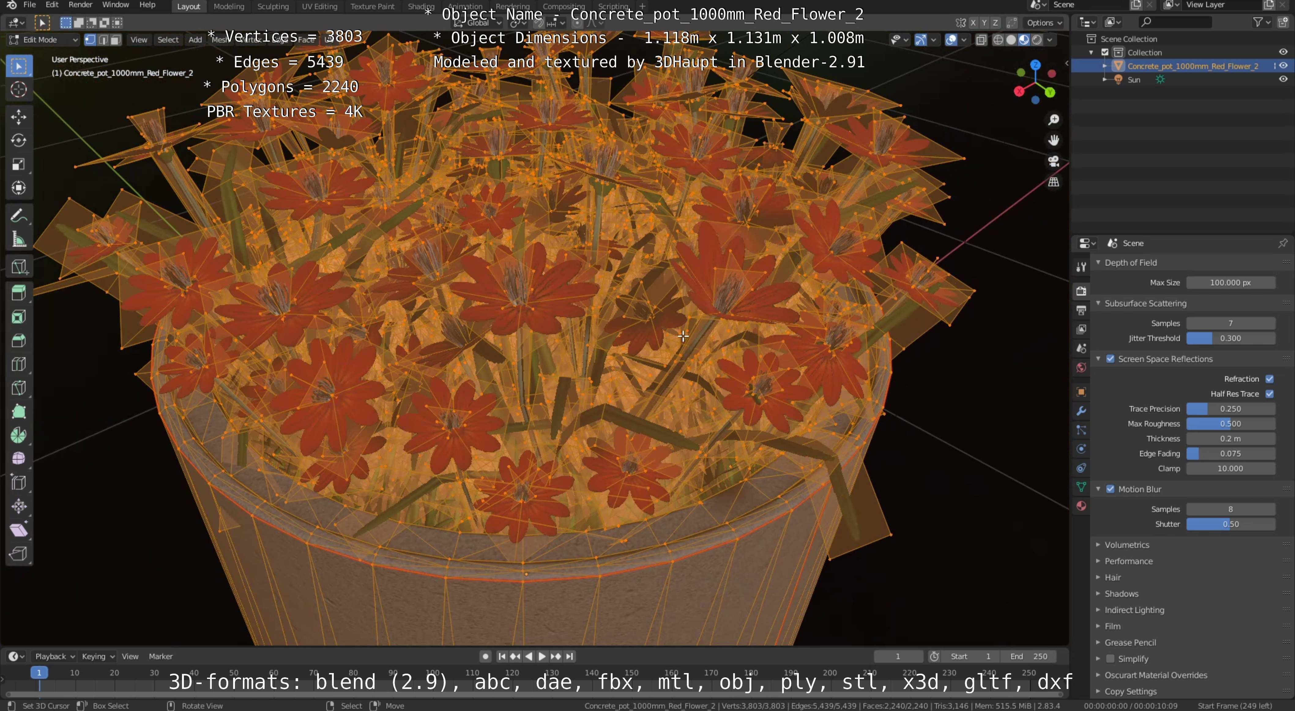
Task: Collapse the Depth of Field panel
Action: pyautogui.click(x=1130, y=263)
